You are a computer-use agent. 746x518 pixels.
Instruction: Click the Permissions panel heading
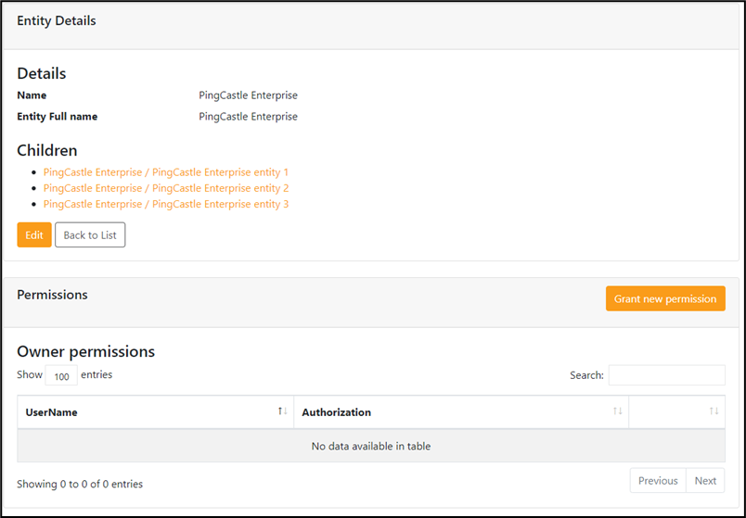click(52, 295)
